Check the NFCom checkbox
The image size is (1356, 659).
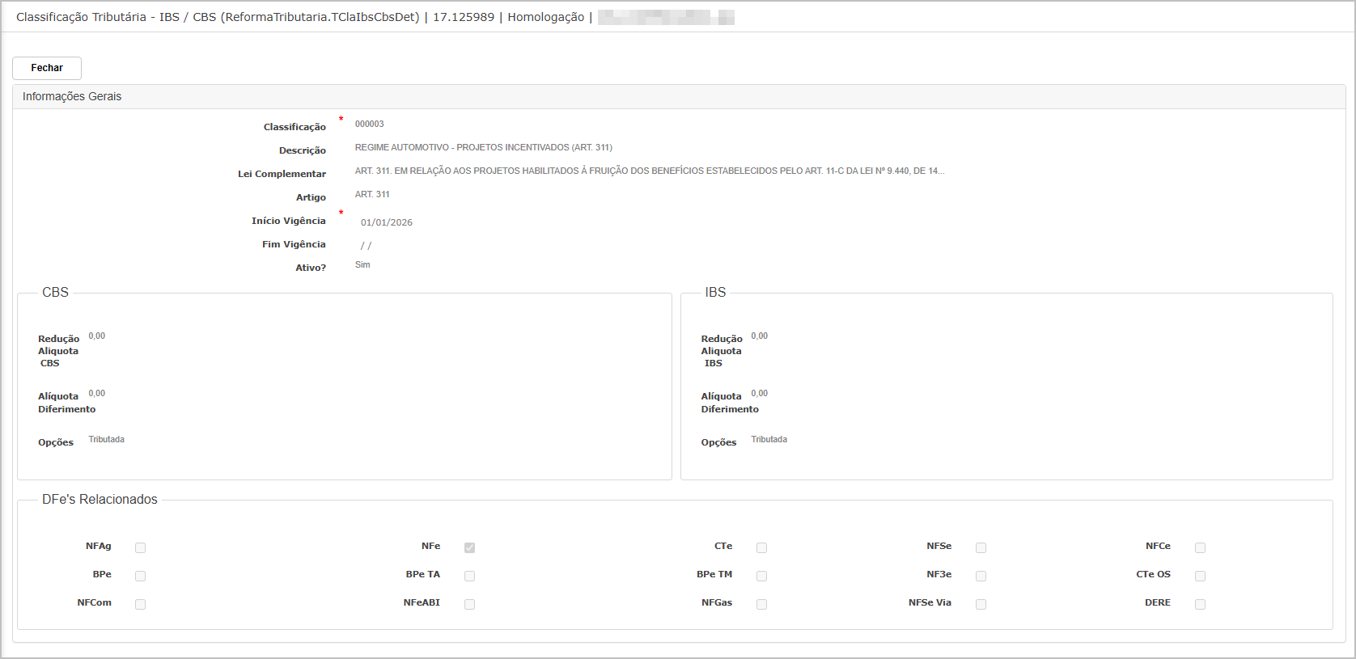click(x=140, y=604)
